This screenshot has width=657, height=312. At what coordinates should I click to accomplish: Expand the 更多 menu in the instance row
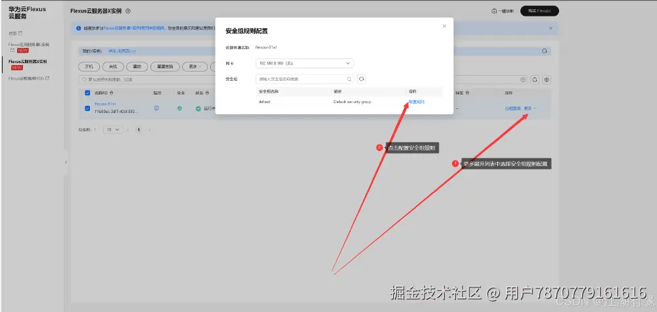pyautogui.click(x=530, y=108)
